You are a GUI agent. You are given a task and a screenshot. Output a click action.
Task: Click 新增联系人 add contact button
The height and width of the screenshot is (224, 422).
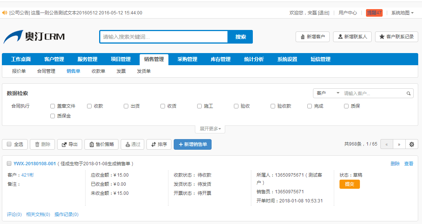tap(352, 37)
